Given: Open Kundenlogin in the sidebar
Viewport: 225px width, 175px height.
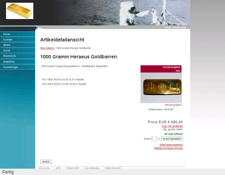Looking at the screenshot, I should point(18,67).
